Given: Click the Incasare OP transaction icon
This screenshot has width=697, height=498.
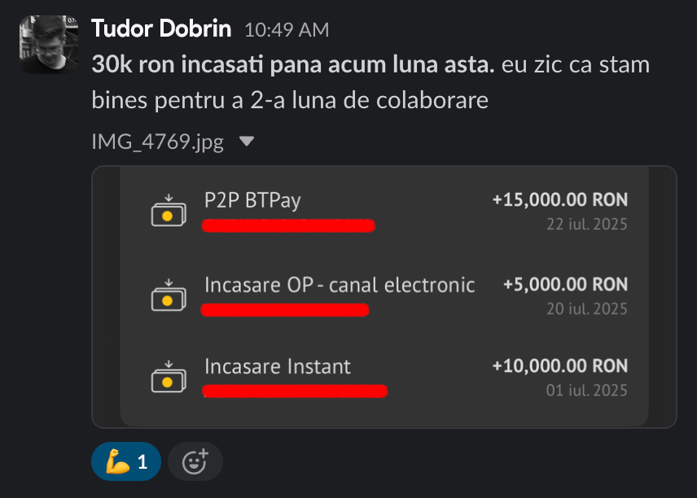Looking at the screenshot, I should click(169, 295).
